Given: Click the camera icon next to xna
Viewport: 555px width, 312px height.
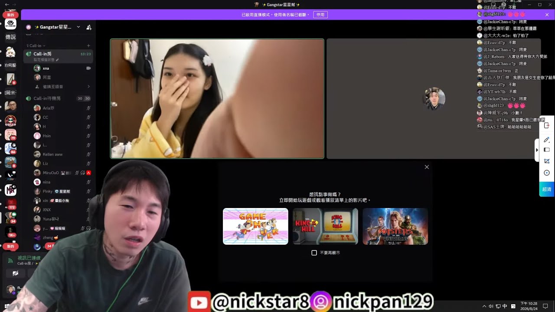Looking at the screenshot, I should click(x=88, y=68).
